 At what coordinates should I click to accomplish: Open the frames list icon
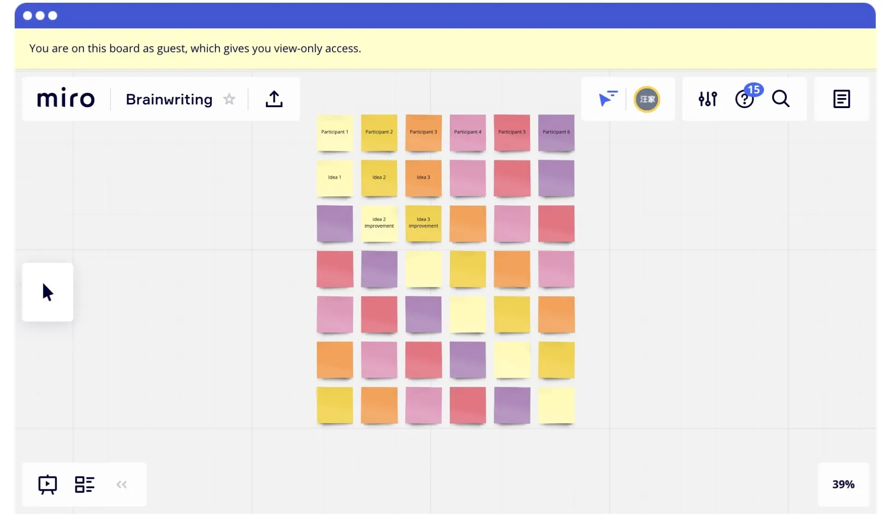[x=85, y=484]
